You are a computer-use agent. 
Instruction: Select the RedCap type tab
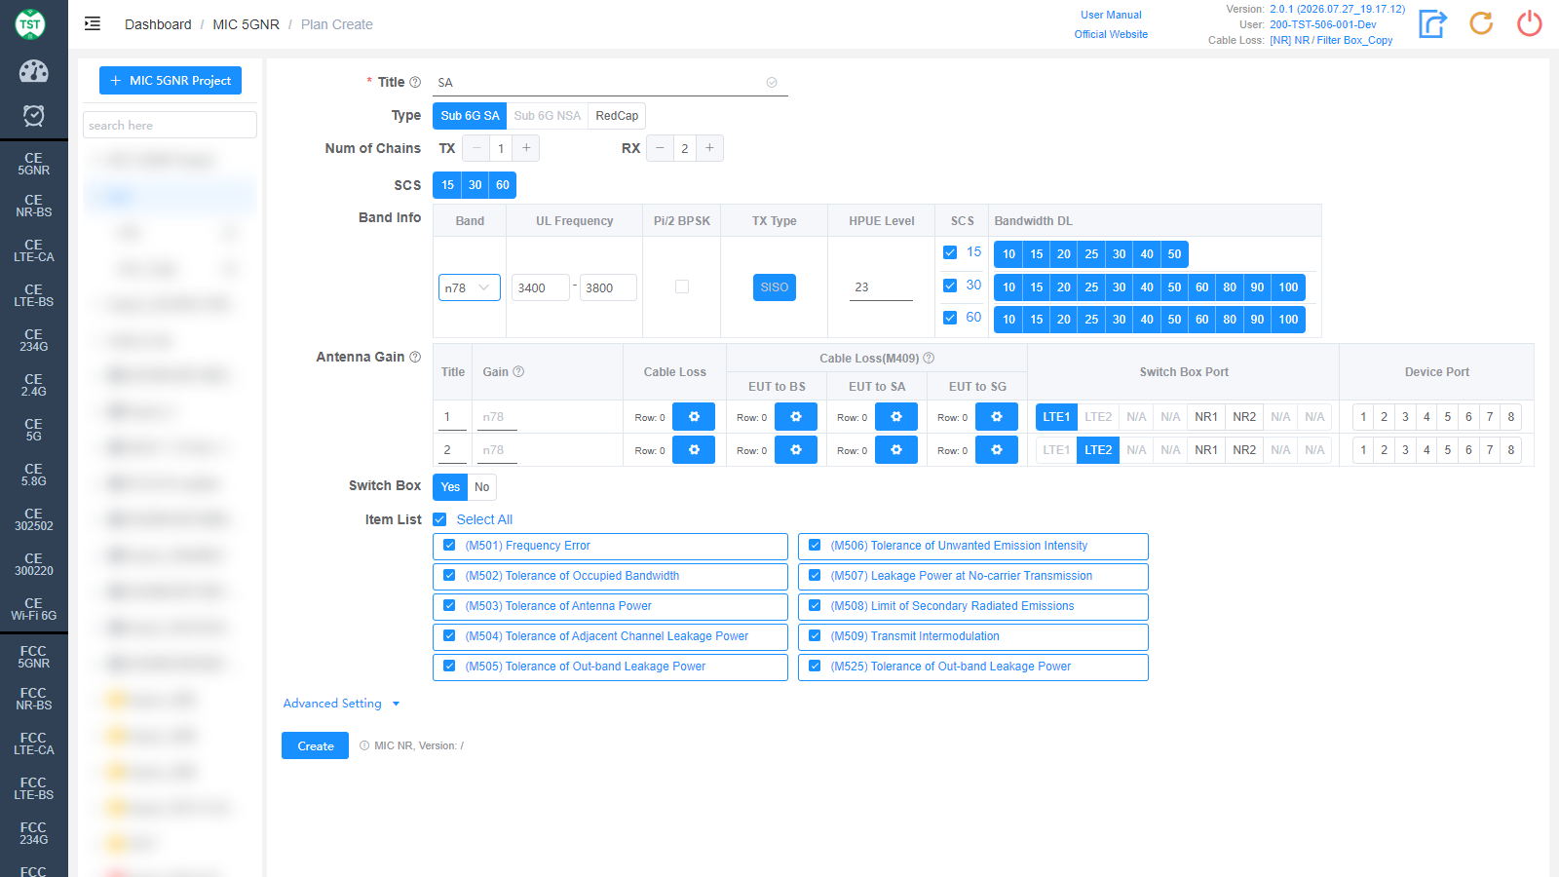pyautogui.click(x=617, y=116)
